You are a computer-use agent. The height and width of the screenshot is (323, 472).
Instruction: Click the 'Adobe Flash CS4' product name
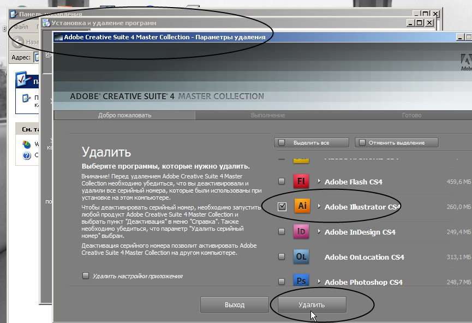[x=354, y=182]
